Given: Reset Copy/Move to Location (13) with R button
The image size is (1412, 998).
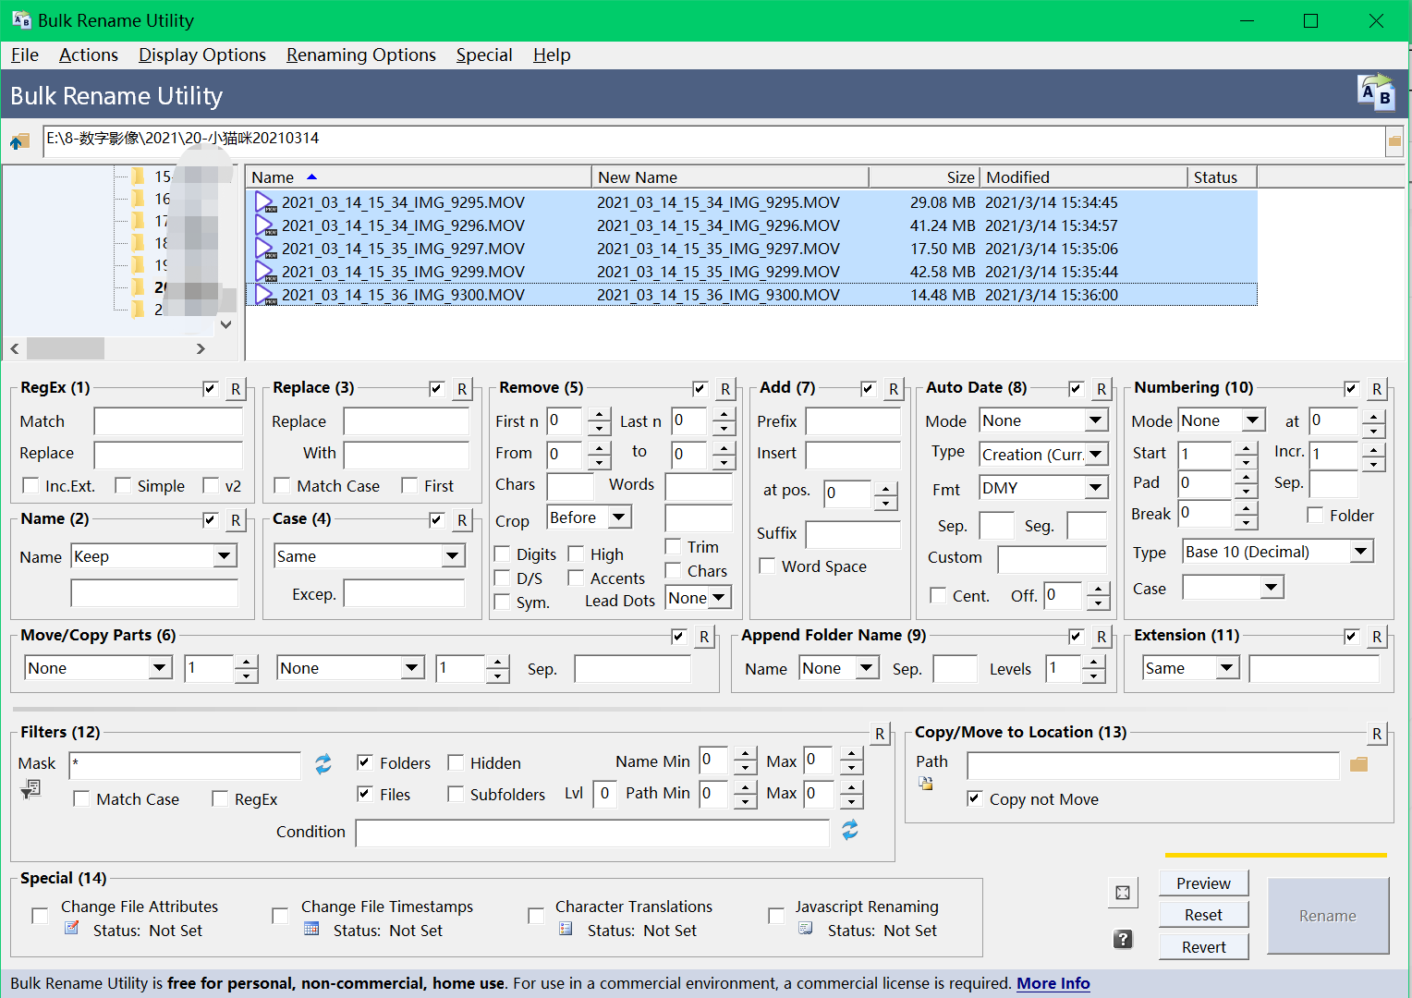Looking at the screenshot, I should pyautogui.click(x=1377, y=734).
